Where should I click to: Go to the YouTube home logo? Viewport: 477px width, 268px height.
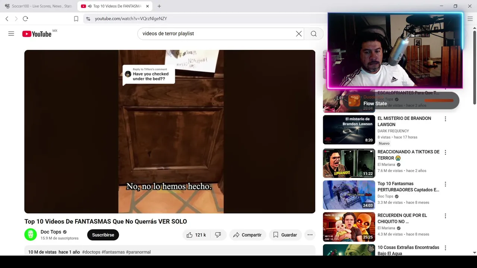(37, 34)
